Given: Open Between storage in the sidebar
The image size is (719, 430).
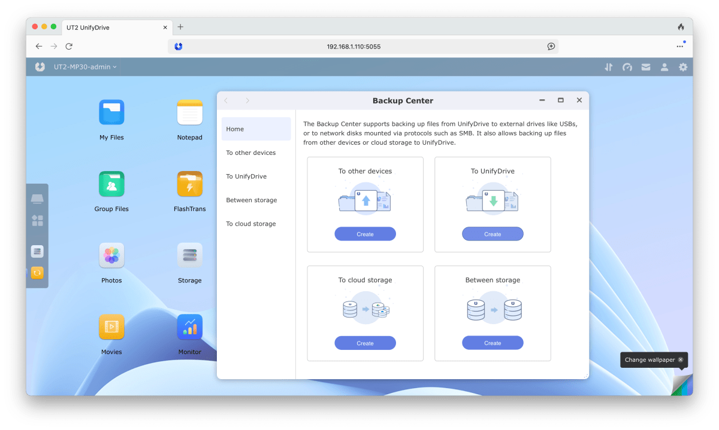Looking at the screenshot, I should tap(256, 200).
